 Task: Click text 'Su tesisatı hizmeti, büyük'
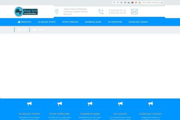[x=120, y=118]
